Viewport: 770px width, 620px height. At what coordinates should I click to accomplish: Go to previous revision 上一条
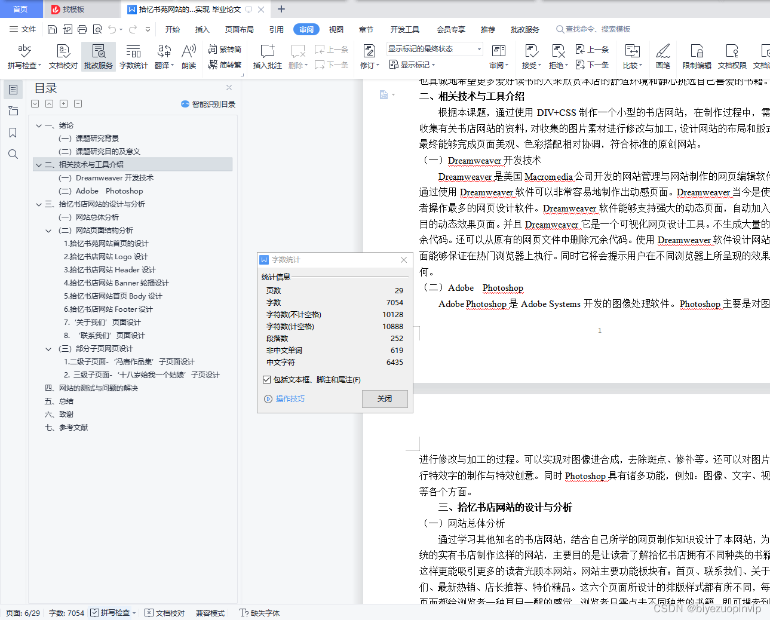(x=592, y=50)
